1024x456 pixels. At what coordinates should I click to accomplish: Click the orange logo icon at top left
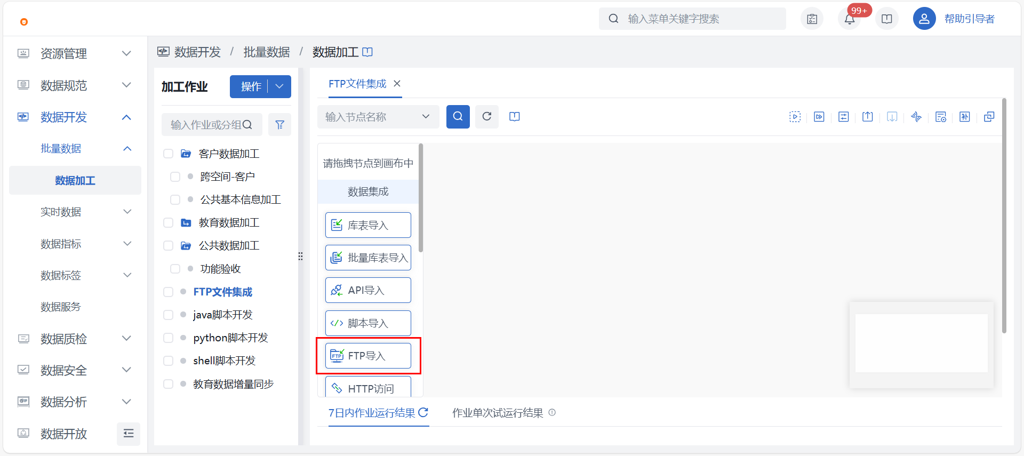point(24,22)
